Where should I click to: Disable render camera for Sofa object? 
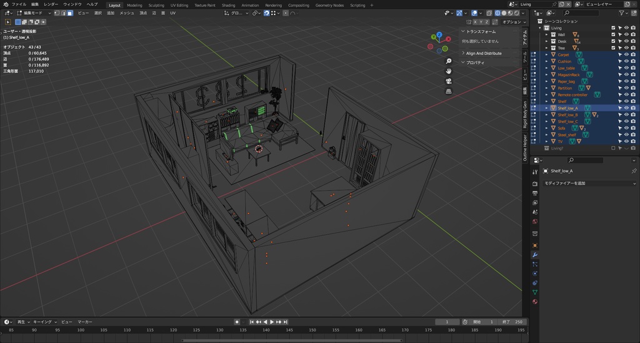633,128
